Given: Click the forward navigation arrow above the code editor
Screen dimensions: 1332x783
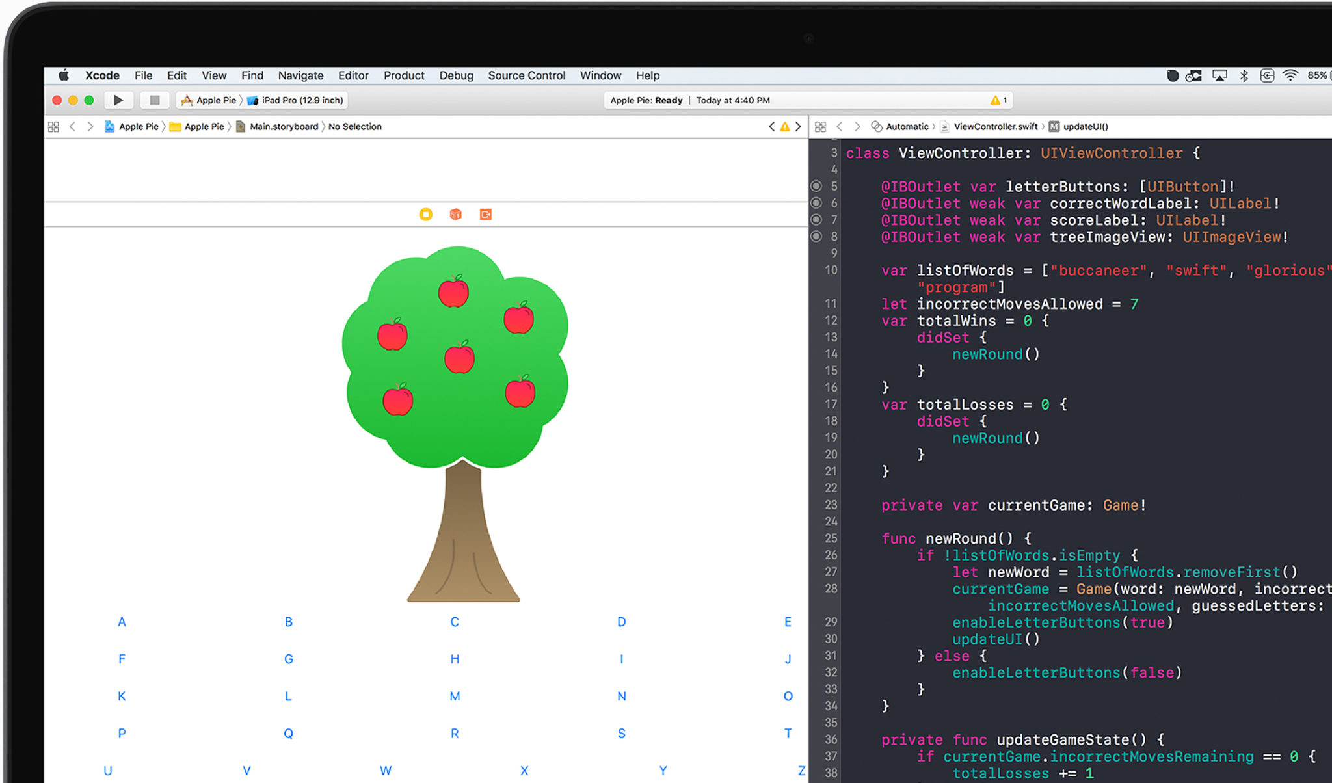Looking at the screenshot, I should tap(798, 126).
